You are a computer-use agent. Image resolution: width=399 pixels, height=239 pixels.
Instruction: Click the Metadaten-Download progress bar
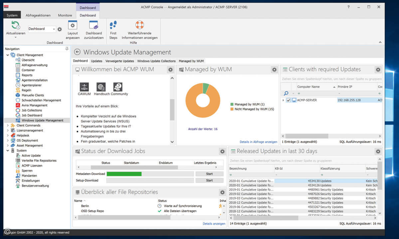pyautogui.click(x=150, y=174)
